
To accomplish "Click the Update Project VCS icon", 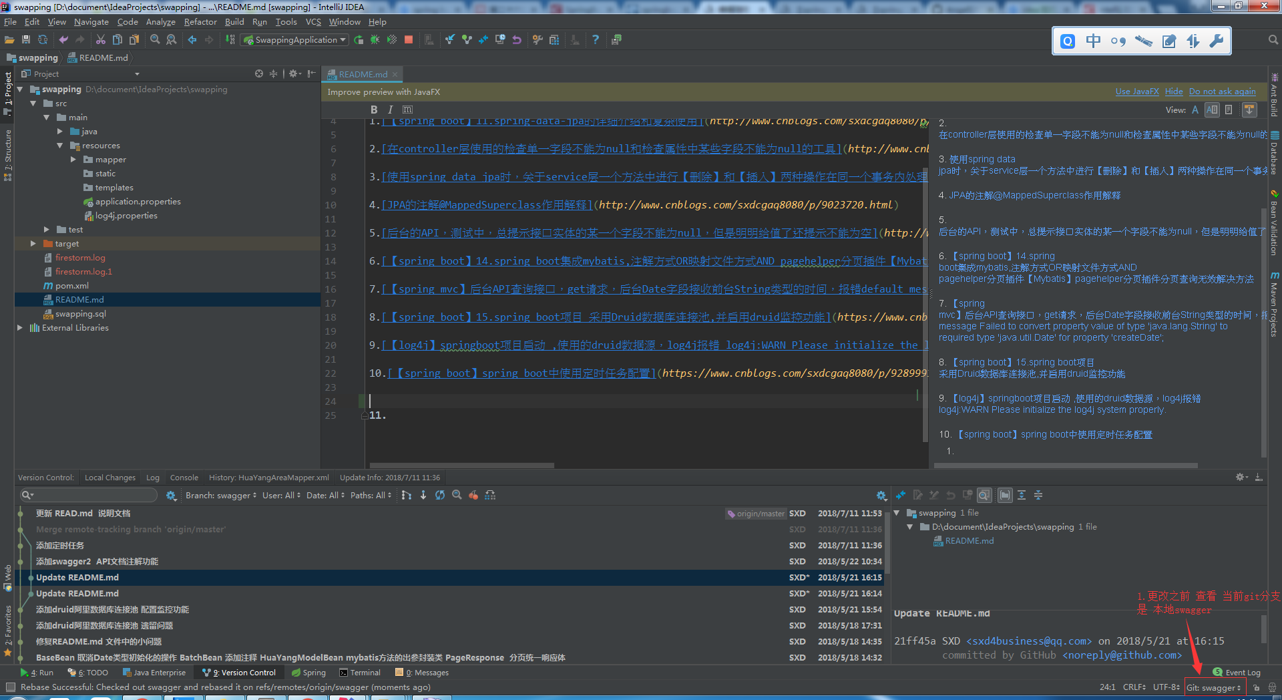I will 450,40.
